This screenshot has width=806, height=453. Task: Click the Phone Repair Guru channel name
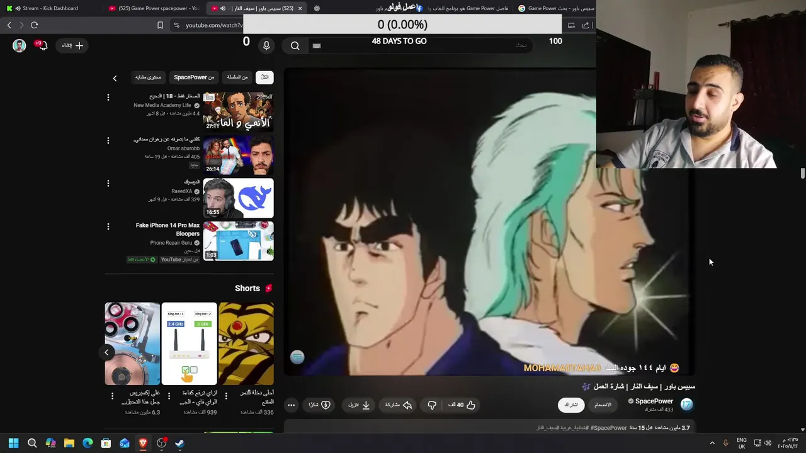[171, 243]
